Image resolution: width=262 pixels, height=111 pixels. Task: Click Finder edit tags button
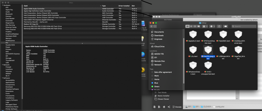point(225,26)
